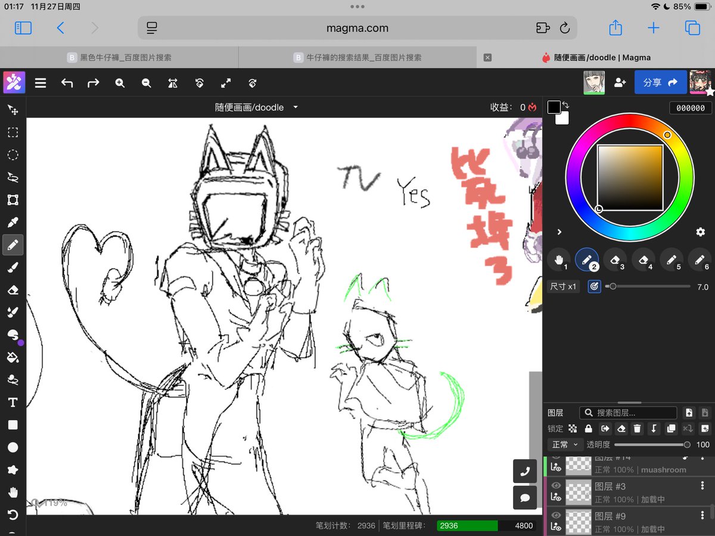Image resolution: width=715 pixels, height=536 pixels.
Task: Select the pencil tool in left toolbar
Action: (x=13, y=245)
